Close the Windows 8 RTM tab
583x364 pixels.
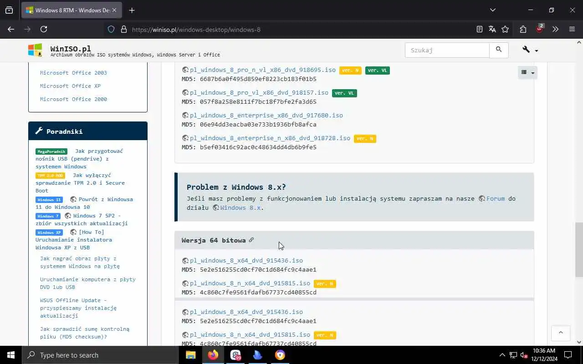(x=114, y=10)
